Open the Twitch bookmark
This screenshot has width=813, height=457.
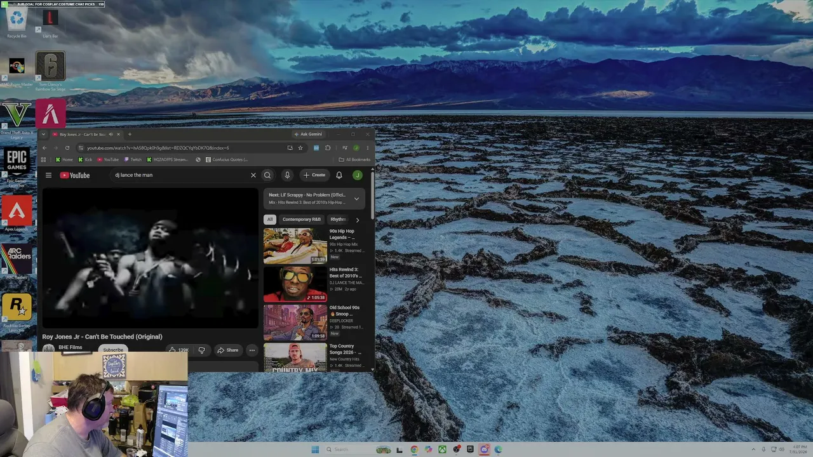pos(133,160)
